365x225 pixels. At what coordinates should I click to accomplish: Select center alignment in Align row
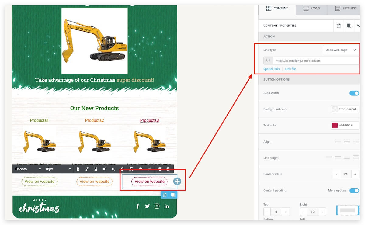pos(347,141)
